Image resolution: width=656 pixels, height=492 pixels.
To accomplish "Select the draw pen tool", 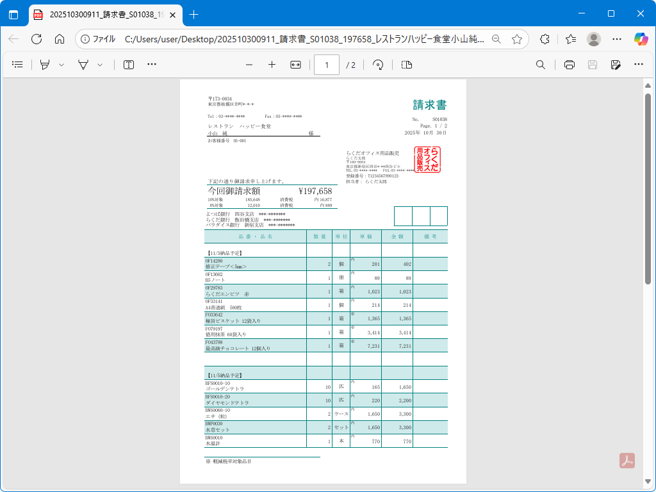I will point(83,65).
